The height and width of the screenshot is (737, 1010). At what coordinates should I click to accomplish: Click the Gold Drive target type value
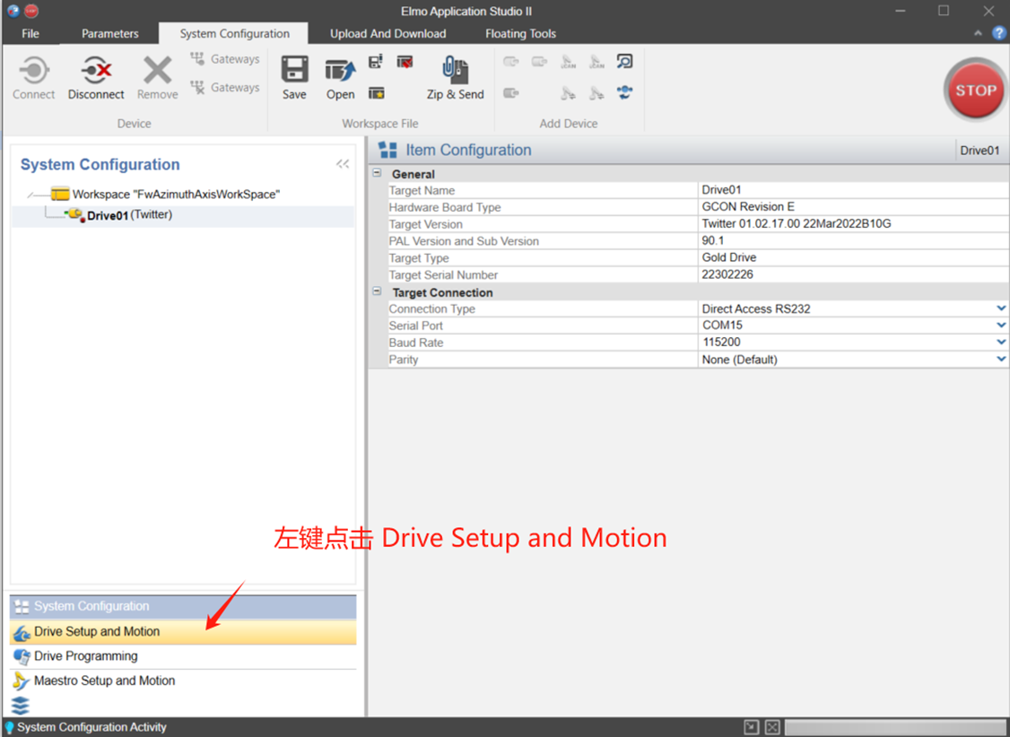click(x=729, y=257)
